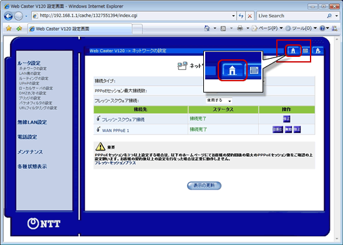Click the home icon in router header
This screenshot has height=245, width=343.
tap(293, 51)
